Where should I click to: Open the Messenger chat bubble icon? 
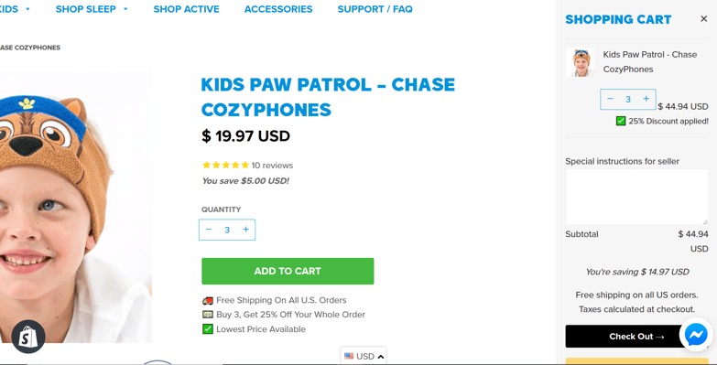(x=697, y=335)
